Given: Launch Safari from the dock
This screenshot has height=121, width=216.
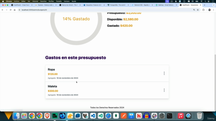Looking at the screenshot, I should (x=108, y=116).
